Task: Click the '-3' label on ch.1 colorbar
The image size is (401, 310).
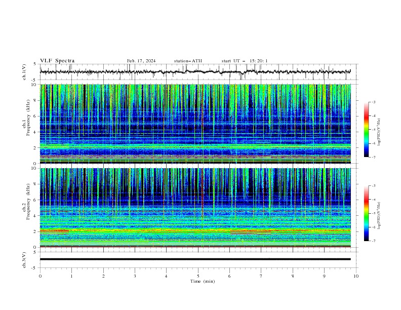Action: click(373, 102)
